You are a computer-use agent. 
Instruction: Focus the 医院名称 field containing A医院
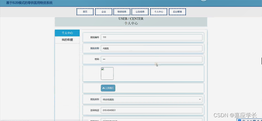point(151,48)
